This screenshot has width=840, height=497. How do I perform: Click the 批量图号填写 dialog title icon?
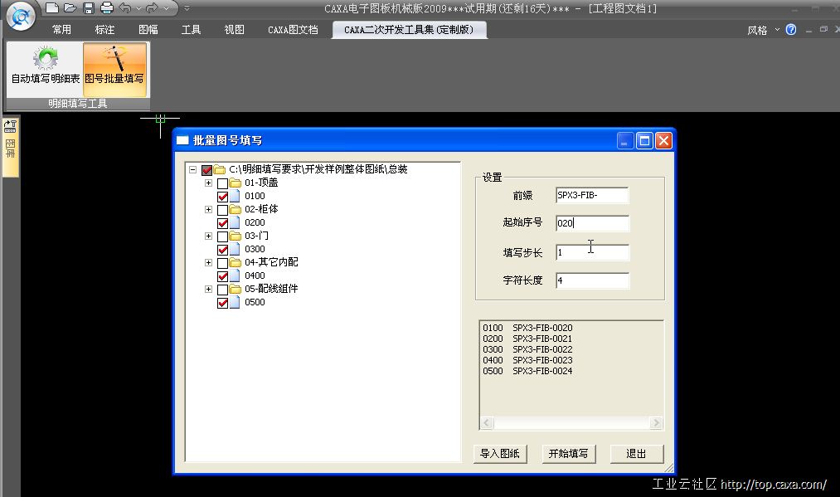[182, 140]
